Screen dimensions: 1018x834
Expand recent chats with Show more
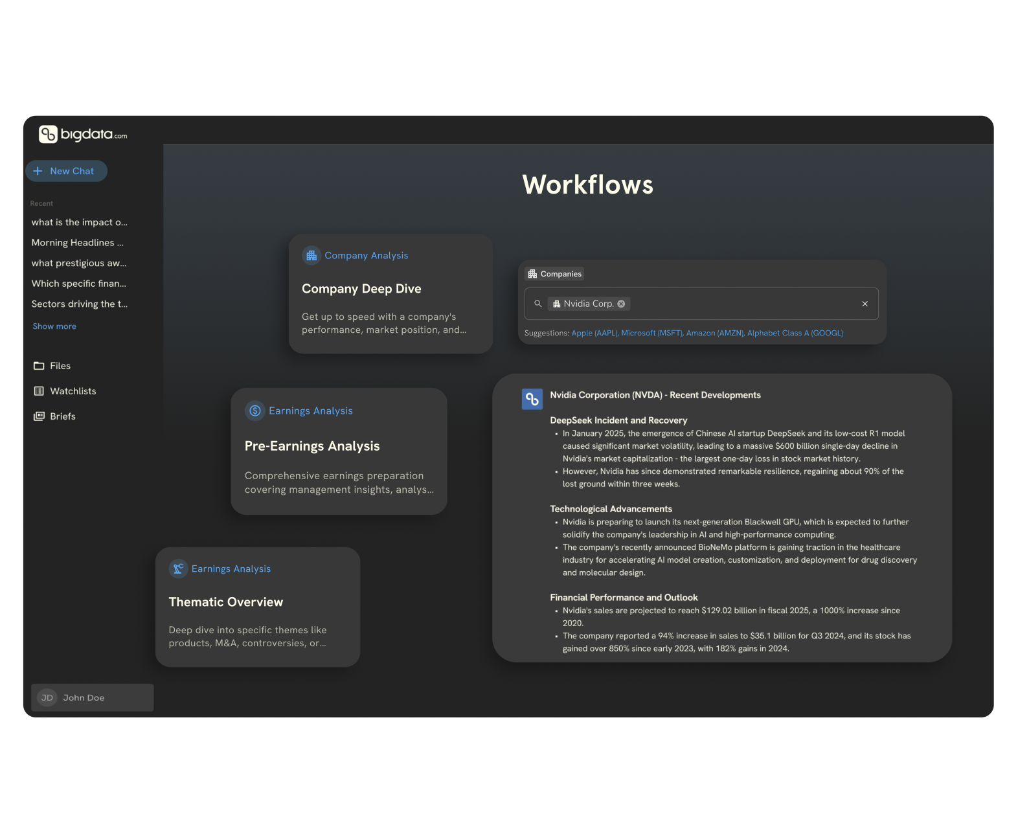tap(54, 326)
